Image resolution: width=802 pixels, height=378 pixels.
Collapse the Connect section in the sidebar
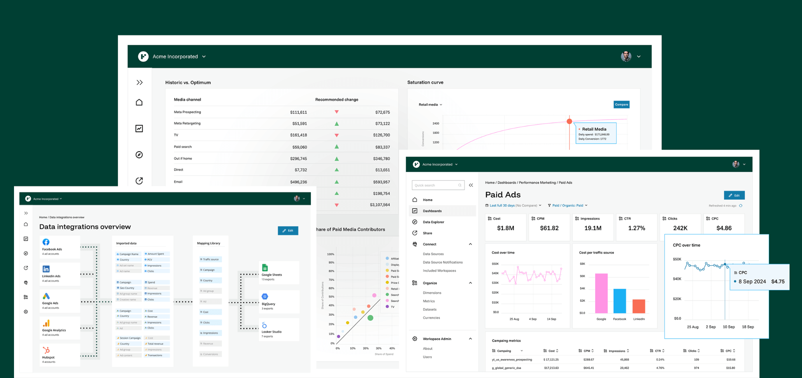[x=470, y=244]
